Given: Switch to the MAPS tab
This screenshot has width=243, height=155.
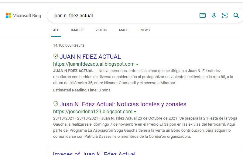Looking at the screenshot, I should click(124, 30).
